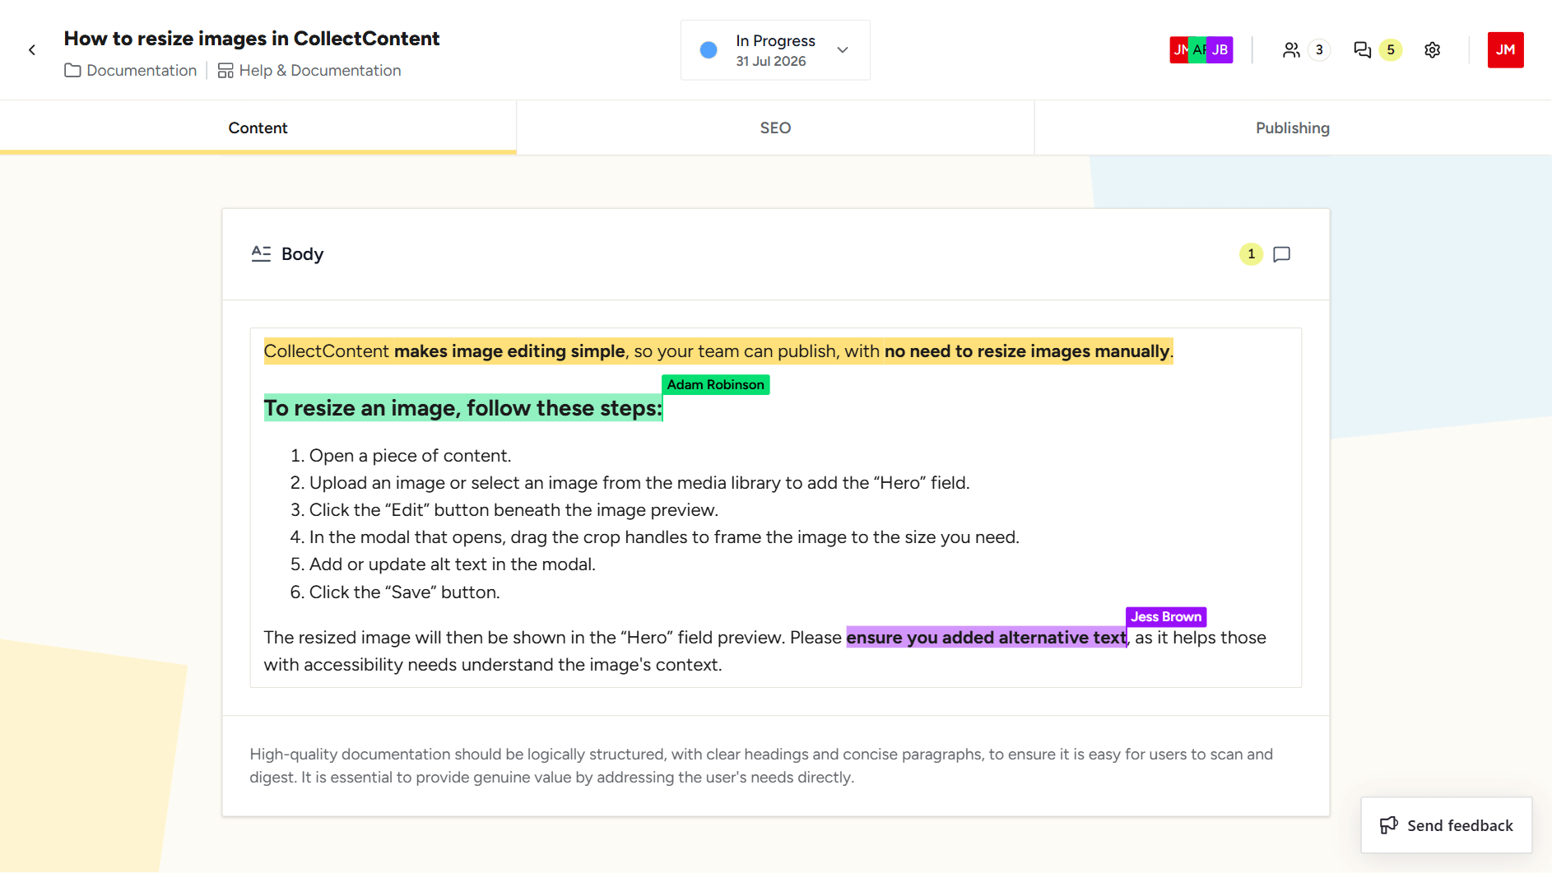Click list step "Add or update alt text in the modal."
The image size is (1552, 873).
pos(452,564)
